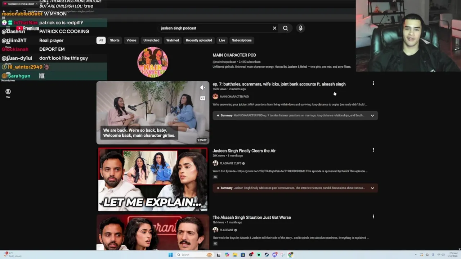Open the Akaash Singh Situation video thumbnail
Viewport: 461px width, 259px height.
pyautogui.click(x=153, y=232)
